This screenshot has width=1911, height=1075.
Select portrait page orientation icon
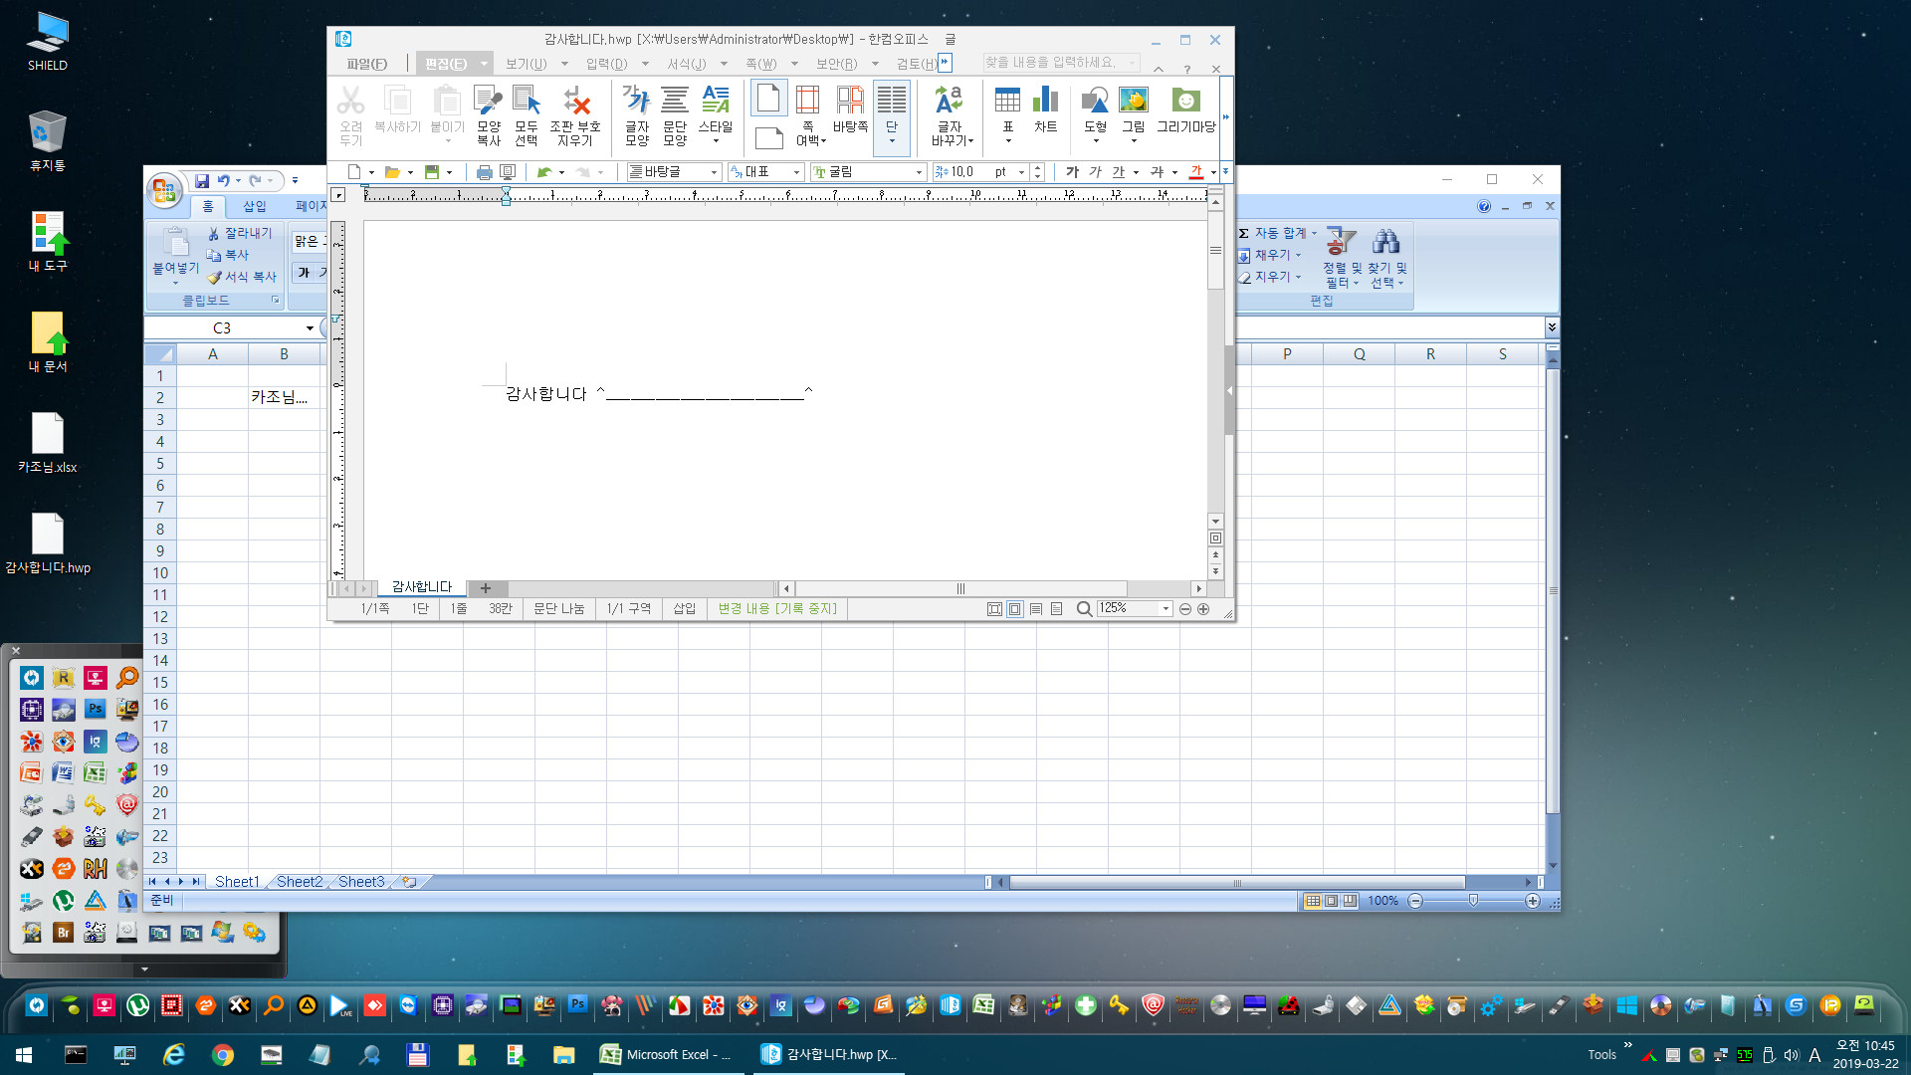point(768,99)
